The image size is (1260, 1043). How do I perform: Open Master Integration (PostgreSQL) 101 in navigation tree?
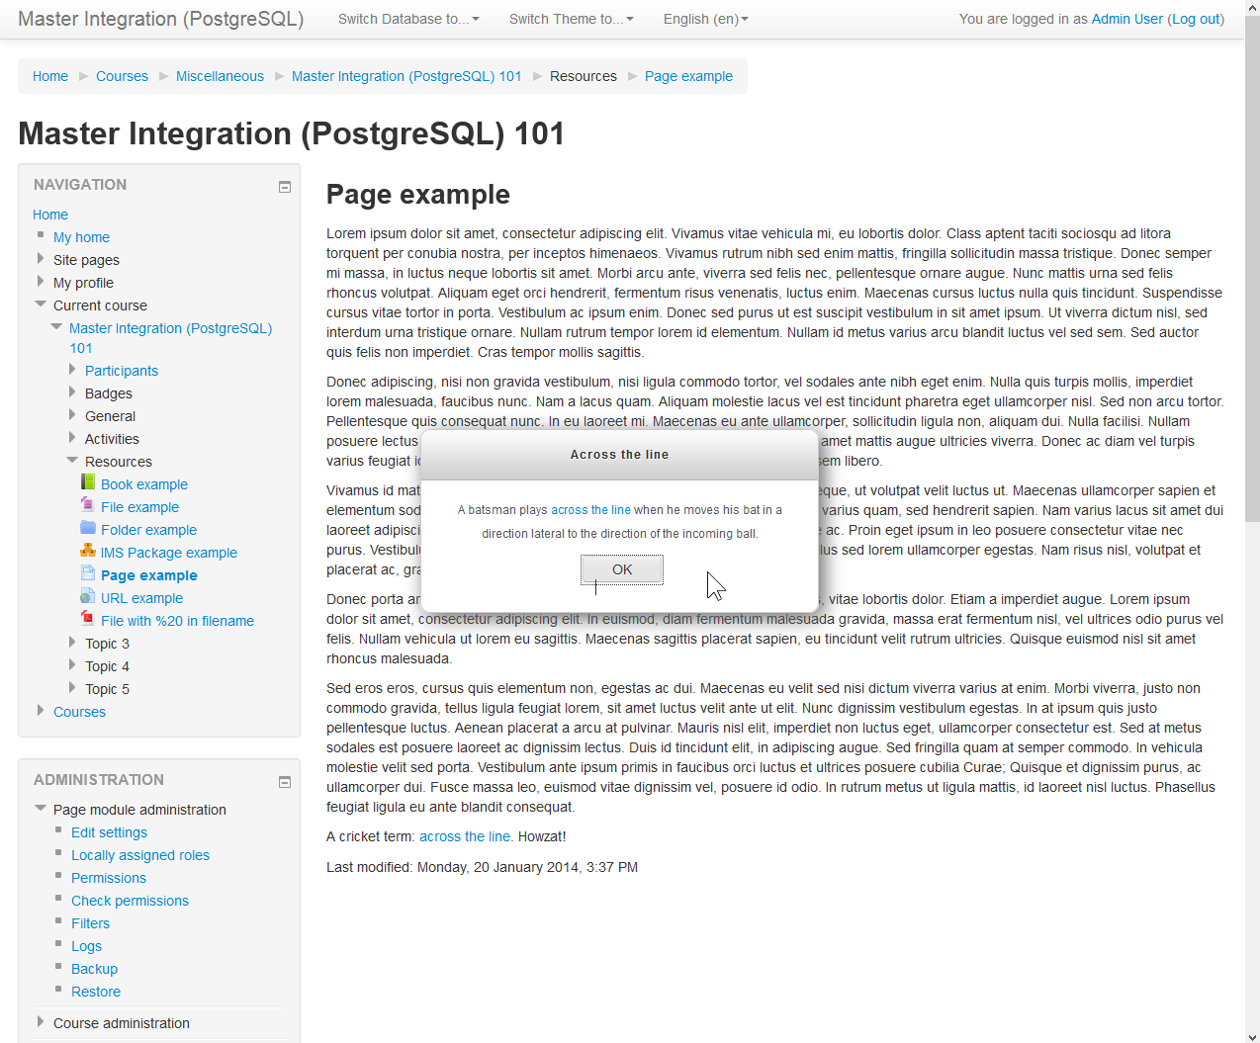(170, 338)
